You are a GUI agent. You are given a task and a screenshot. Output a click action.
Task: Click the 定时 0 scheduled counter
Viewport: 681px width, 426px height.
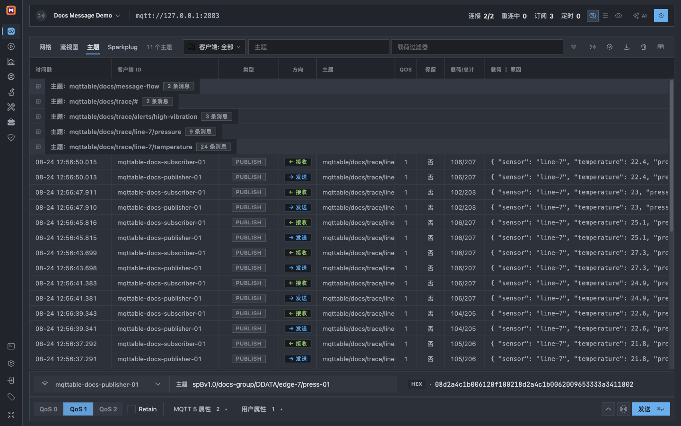coord(570,16)
